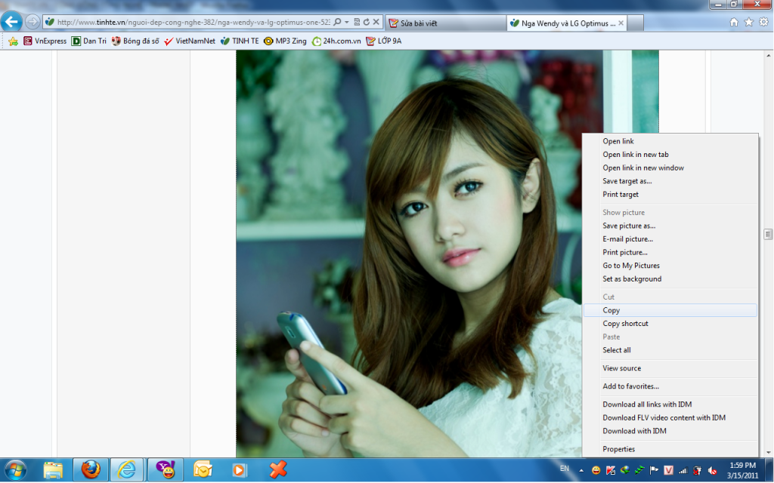Expand the address bar dropdown arrow
Screen dimensions: 774x483
point(346,23)
